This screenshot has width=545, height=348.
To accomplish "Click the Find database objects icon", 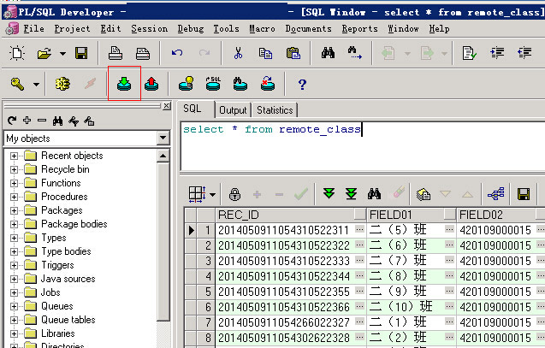I will pos(240,84).
